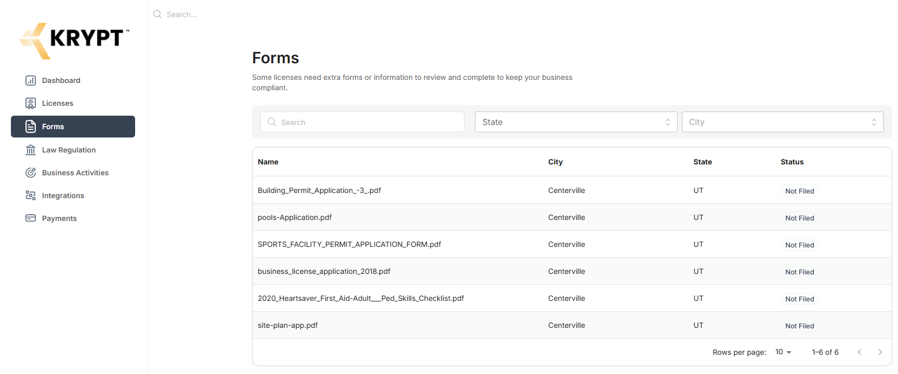Click the Law Regulation building icon
898x374 pixels.
[31, 150]
